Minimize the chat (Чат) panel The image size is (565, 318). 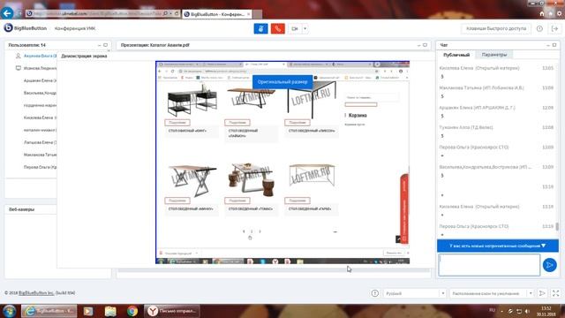(x=547, y=45)
